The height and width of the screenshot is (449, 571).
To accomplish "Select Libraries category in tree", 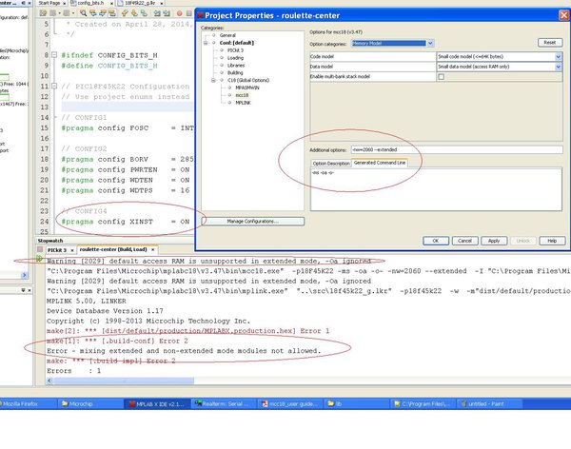I will [x=236, y=66].
